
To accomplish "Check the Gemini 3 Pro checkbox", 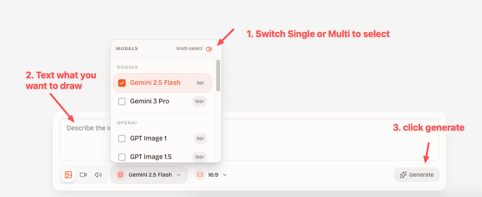I will click(x=122, y=101).
